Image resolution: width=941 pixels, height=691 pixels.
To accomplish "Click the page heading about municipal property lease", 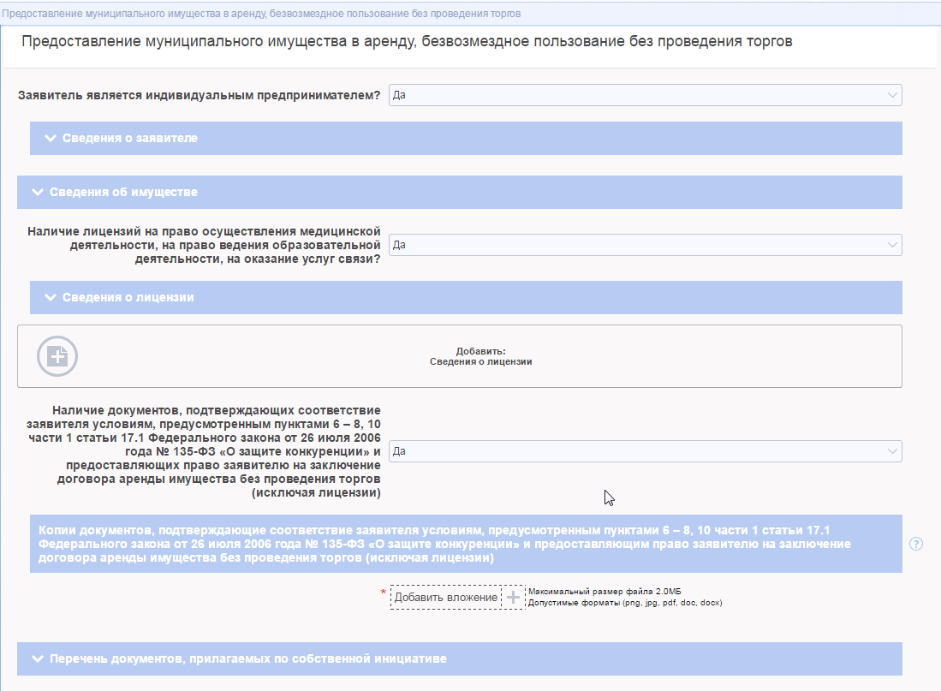I will (407, 42).
